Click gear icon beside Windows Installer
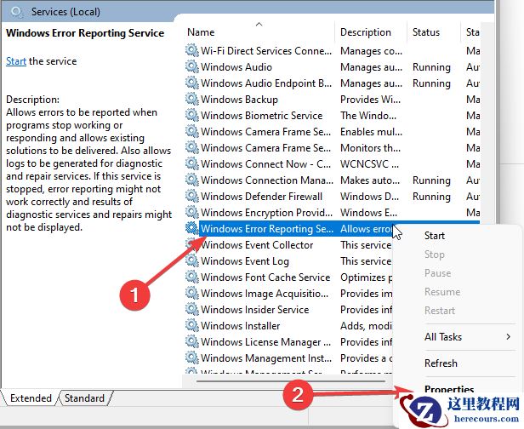 coord(192,325)
